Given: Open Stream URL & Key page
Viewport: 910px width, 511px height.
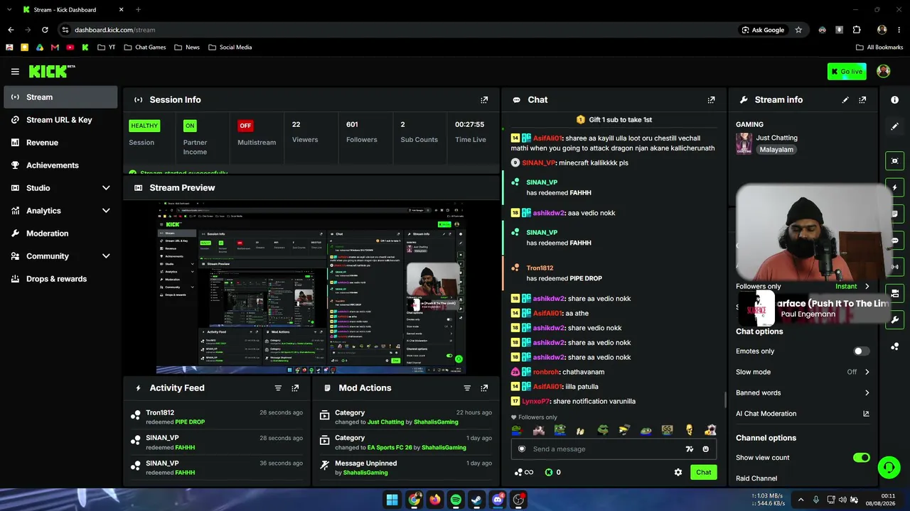Looking at the screenshot, I should coord(60,120).
